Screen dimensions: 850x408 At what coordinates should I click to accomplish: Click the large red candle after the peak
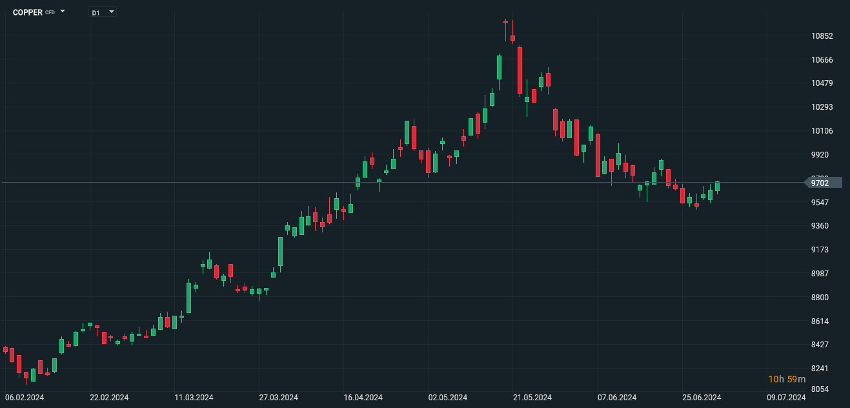click(520, 70)
